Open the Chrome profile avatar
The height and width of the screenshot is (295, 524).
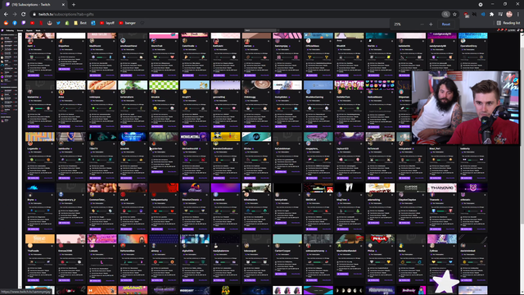point(509,15)
